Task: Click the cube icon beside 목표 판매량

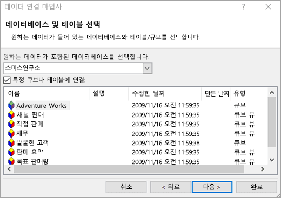Action: click(x=11, y=161)
